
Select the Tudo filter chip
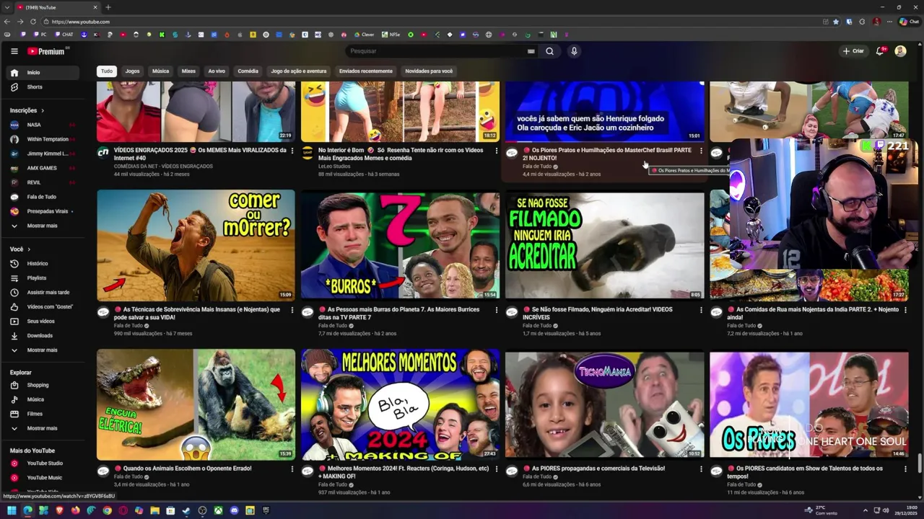click(x=107, y=71)
